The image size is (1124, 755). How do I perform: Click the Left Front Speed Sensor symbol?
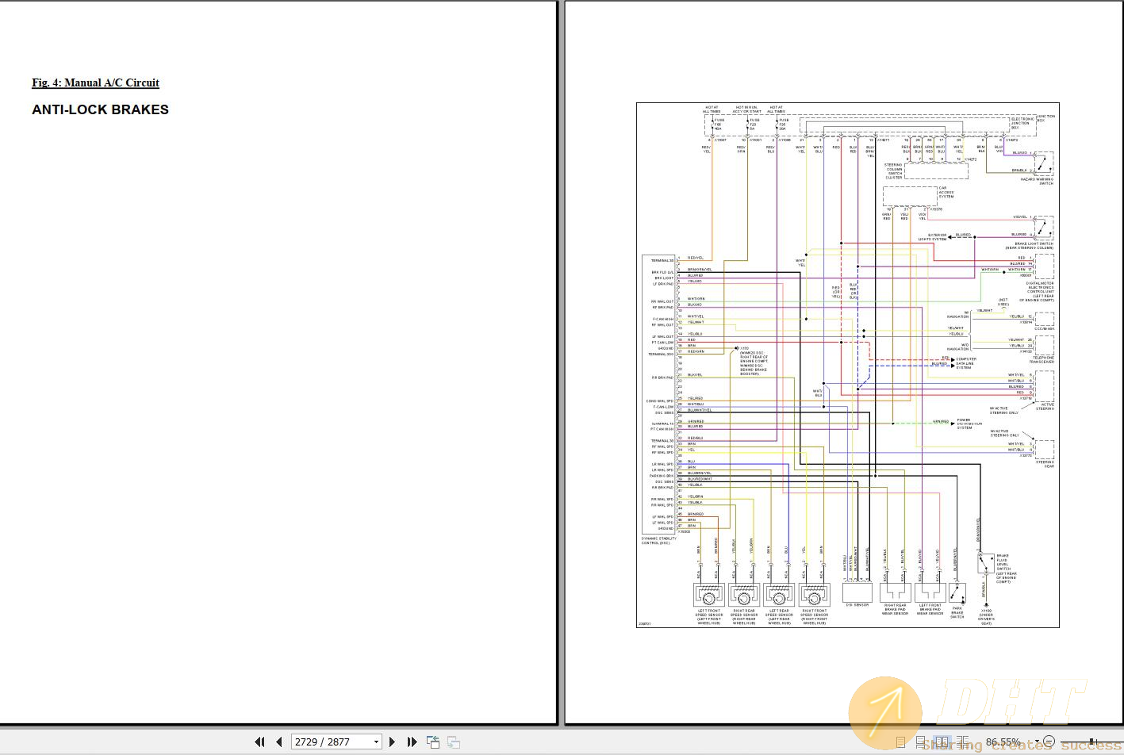708,594
